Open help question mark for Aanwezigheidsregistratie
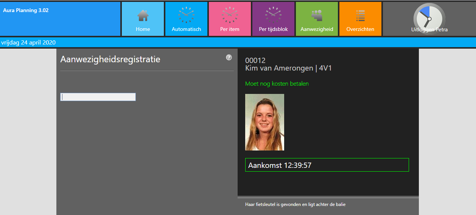Image resolution: width=476 pixels, height=215 pixels. click(x=229, y=57)
